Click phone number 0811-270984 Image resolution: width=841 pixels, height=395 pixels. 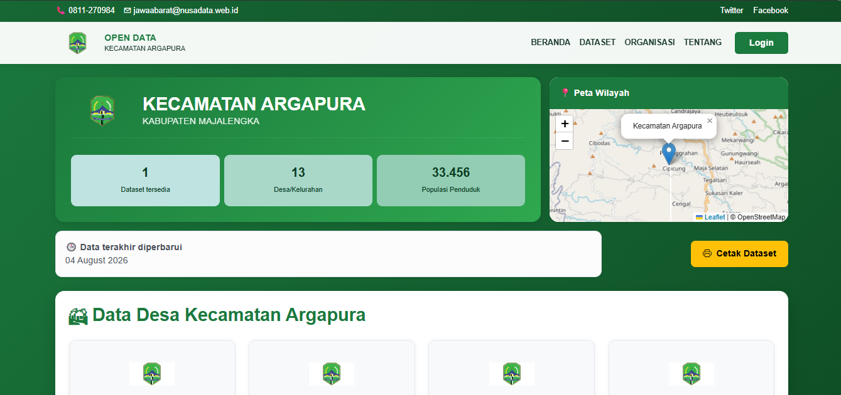click(x=92, y=11)
